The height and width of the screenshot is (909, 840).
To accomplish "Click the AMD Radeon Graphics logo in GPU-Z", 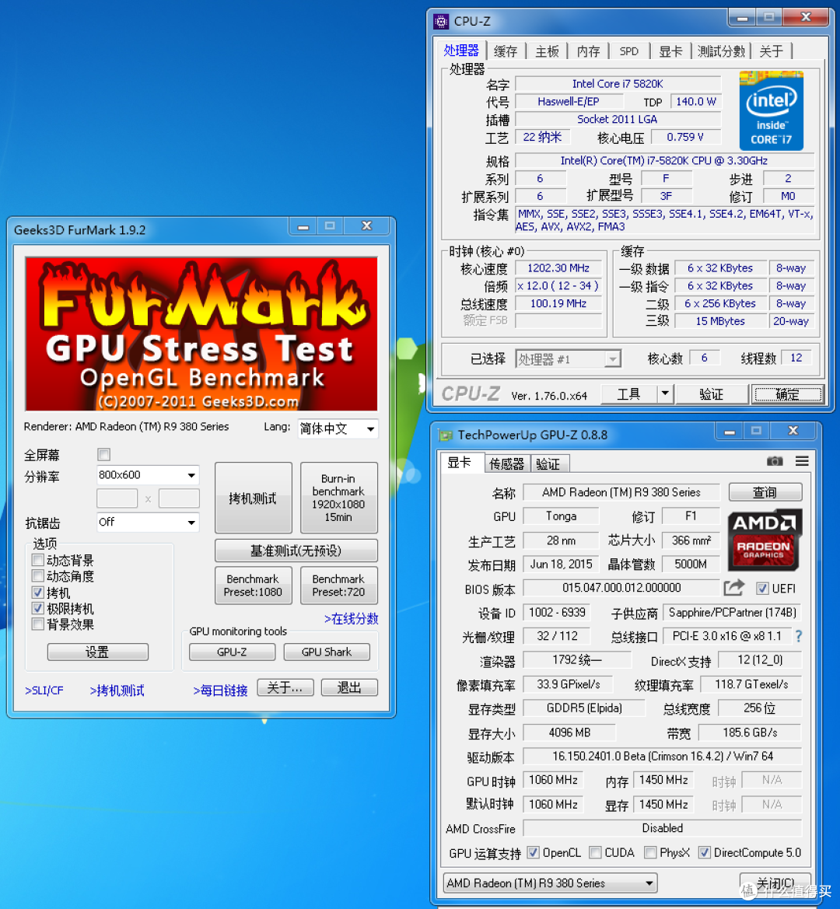I will point(765,540).
